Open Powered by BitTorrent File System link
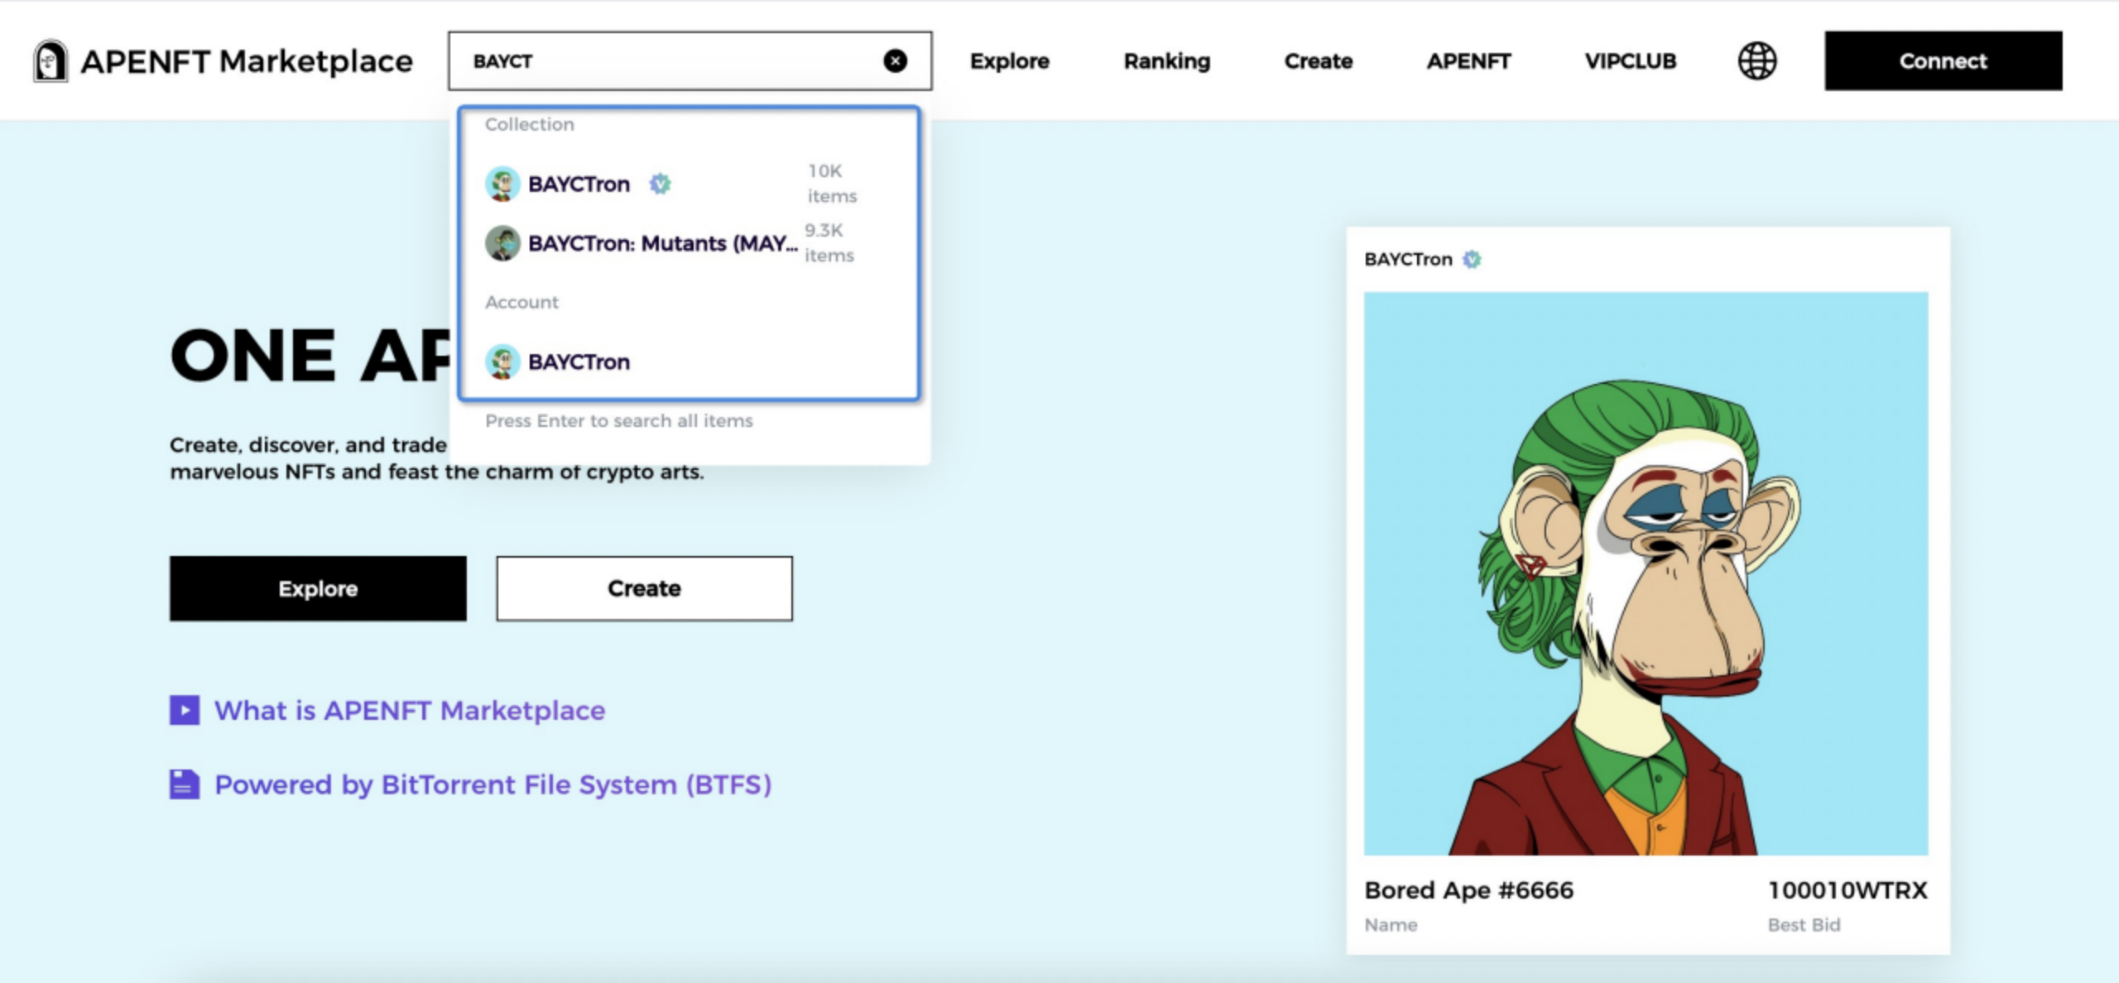The width and height of the screenshot is (2119, 983). tap(493, 784)
